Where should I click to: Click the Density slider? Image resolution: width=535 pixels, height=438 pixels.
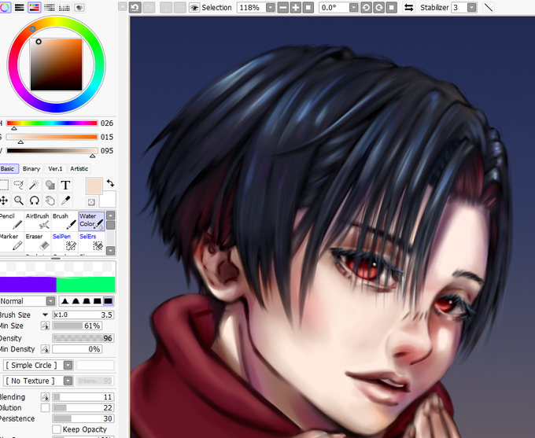[83, 338]
